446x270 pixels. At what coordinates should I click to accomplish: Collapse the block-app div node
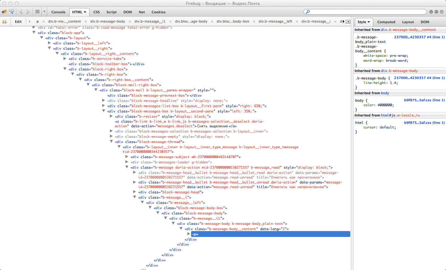coord(34,32)
